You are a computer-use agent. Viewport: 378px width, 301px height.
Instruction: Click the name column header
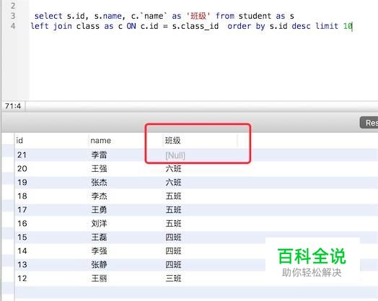100,140
